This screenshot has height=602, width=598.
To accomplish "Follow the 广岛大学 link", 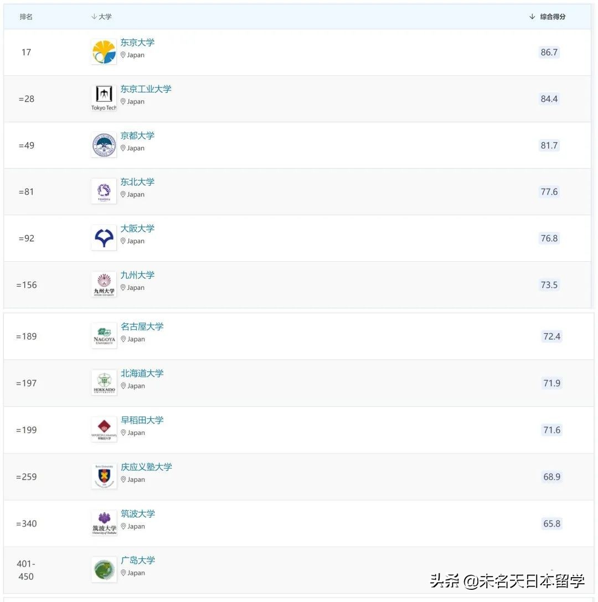I will (137, 560).
